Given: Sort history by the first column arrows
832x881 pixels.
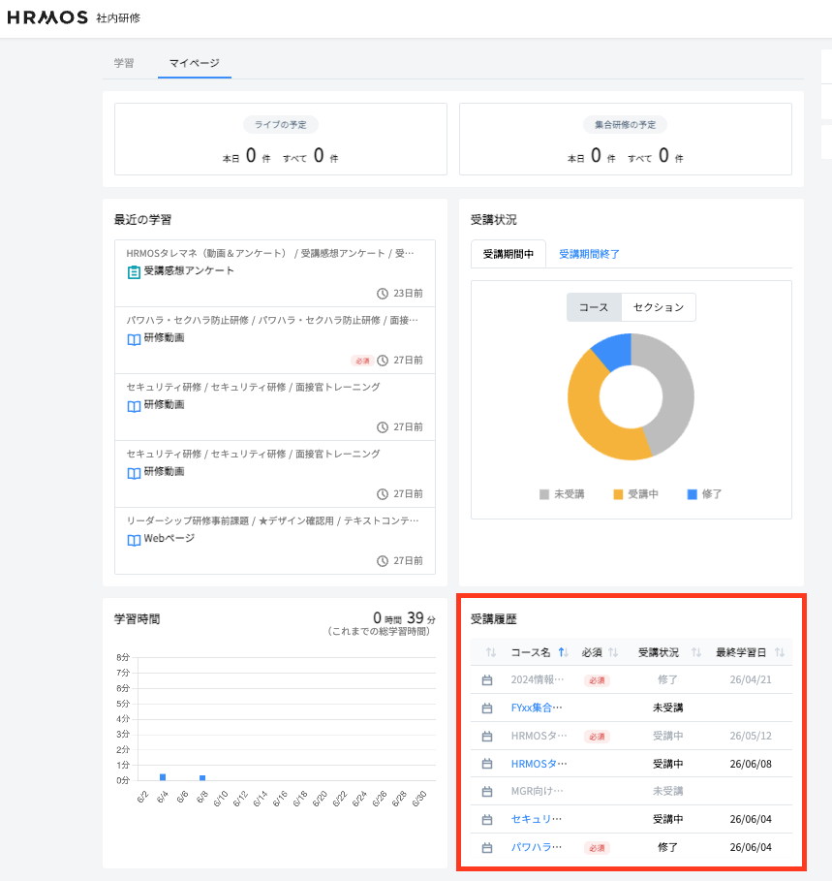Looking at the screenshot, I should (491, 652).
